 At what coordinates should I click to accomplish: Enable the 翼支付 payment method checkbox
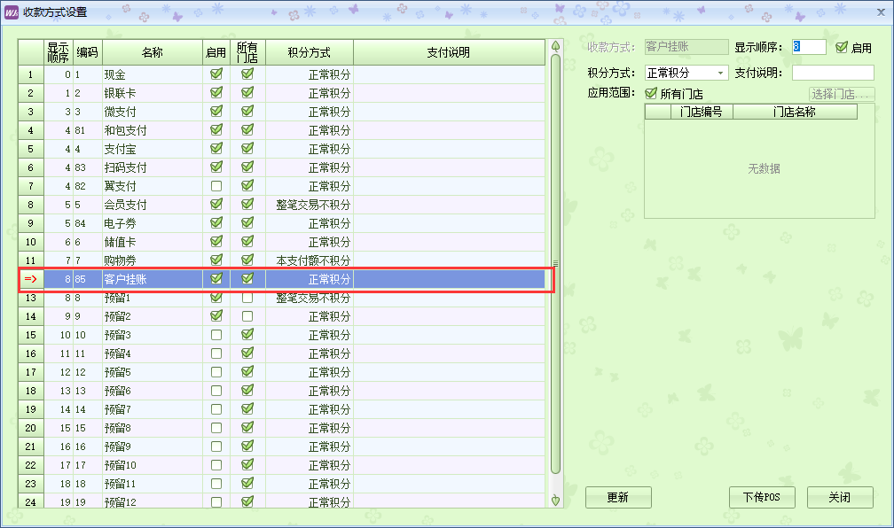click(216, 186)
